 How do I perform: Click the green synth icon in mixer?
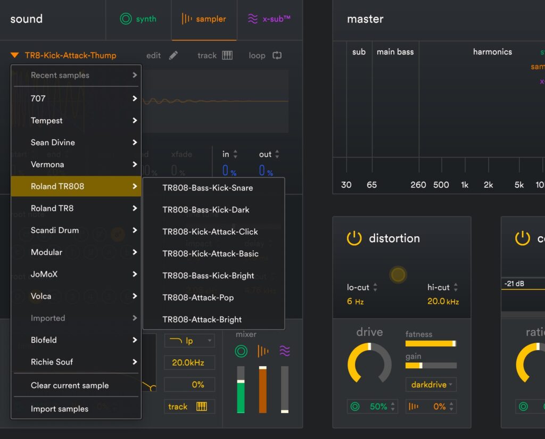tap(241, 351)
